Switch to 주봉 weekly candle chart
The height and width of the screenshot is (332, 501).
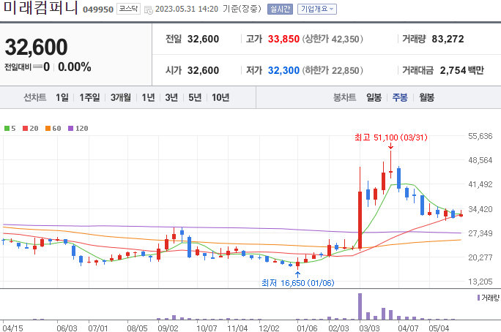(x=400, y=97)
